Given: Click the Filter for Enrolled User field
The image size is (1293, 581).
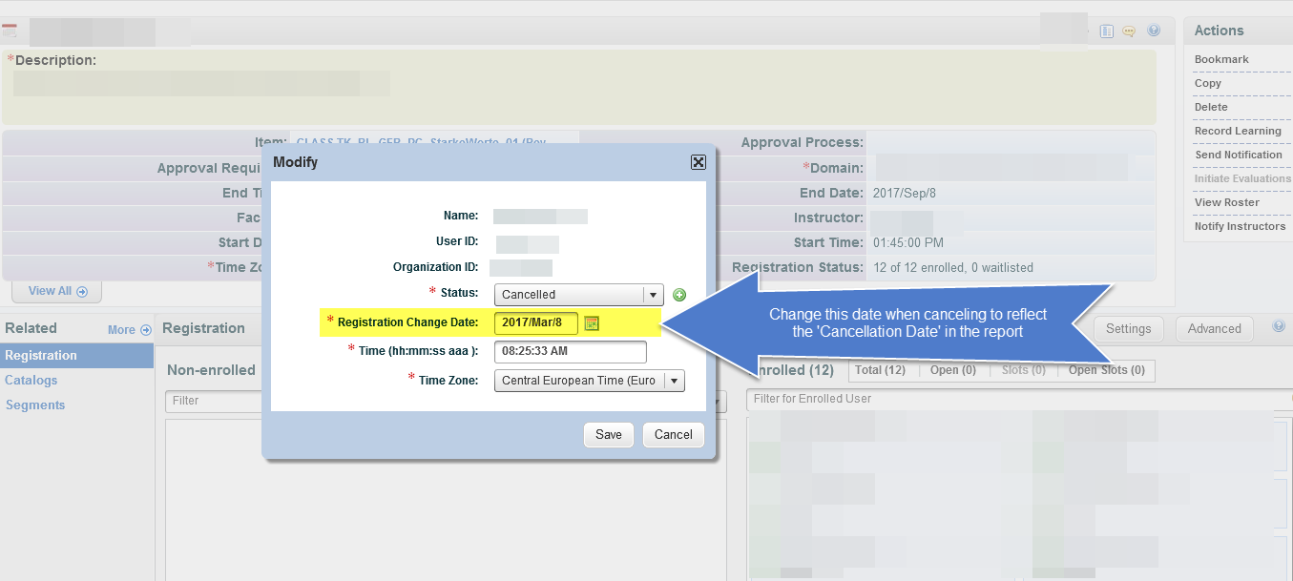Looking at the screenshot, I should (1019, 400).
